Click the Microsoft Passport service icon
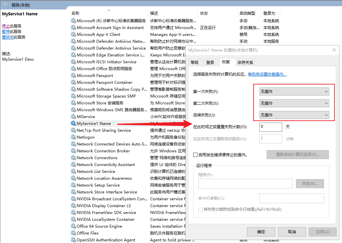Screen dimensions: 342x243 [x=73, y=75]
